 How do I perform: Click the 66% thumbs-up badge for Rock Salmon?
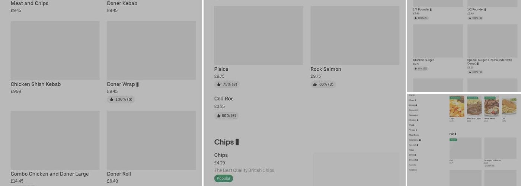click(x=323, y=84)
